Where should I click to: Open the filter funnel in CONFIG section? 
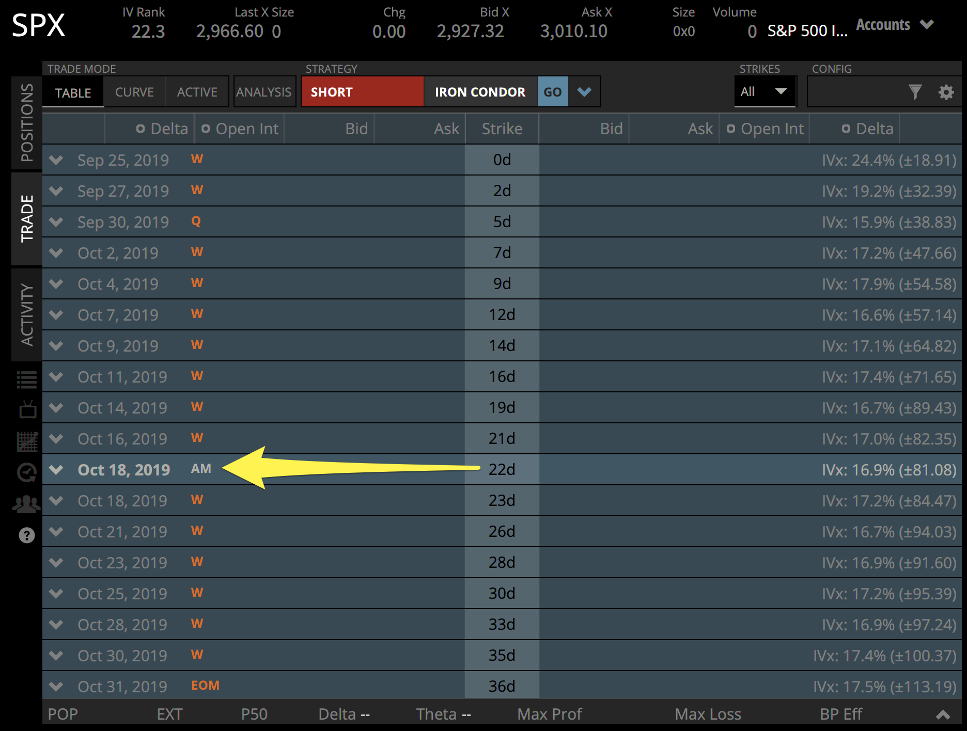pos(916,92)
